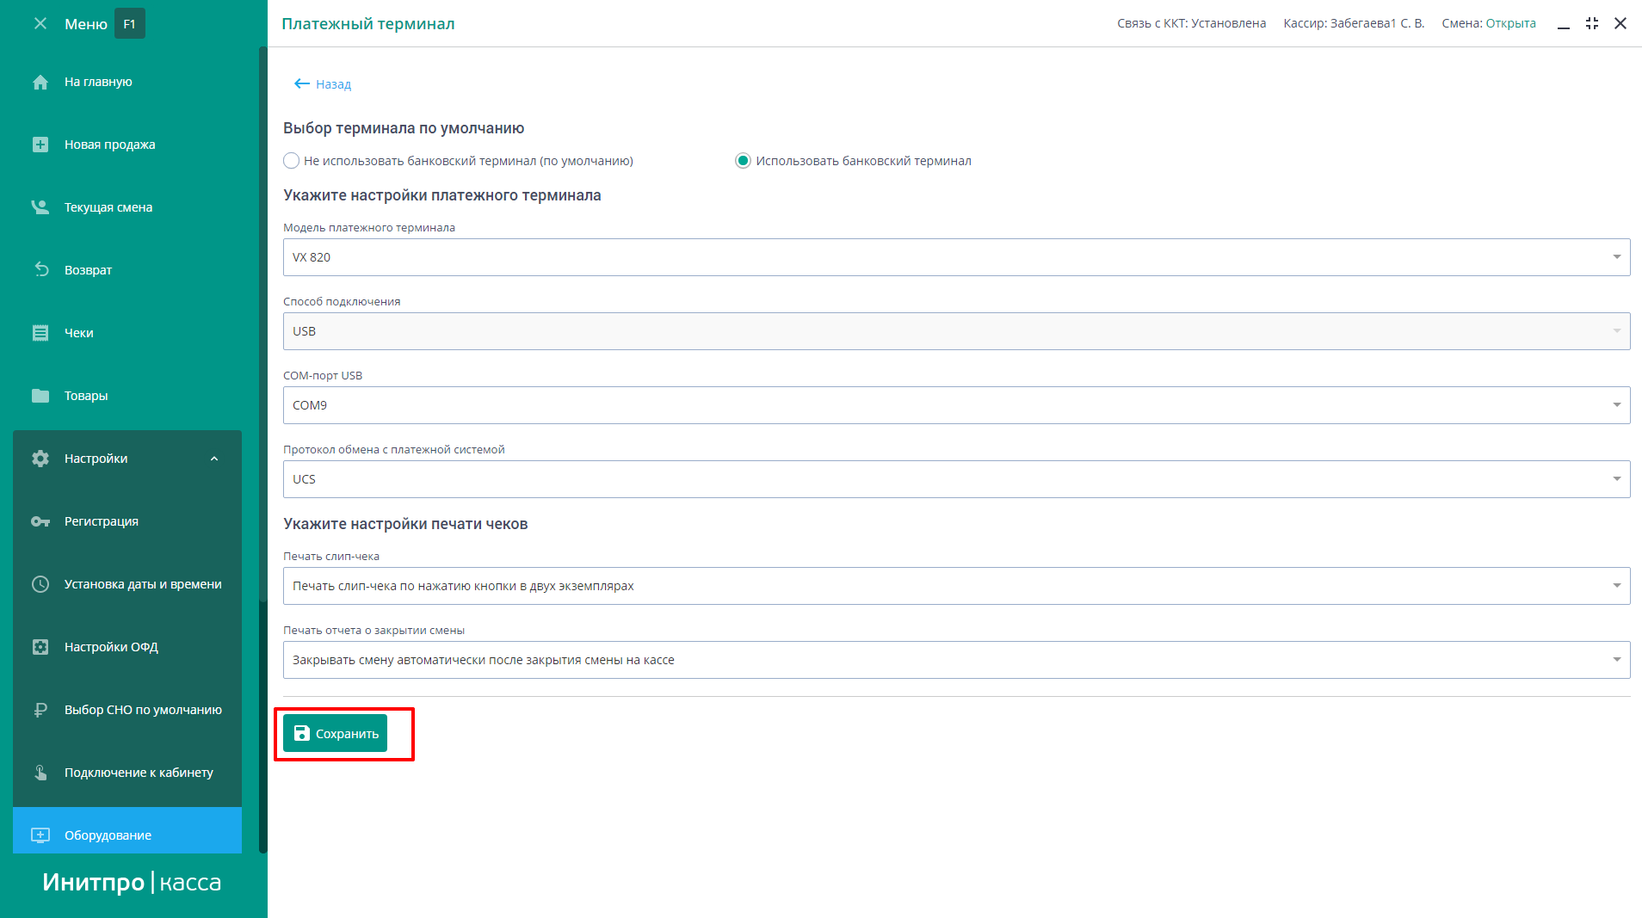Image resolution: width=1642 pixels, height=918 pixels.
Task: Open Оборудование menu item
Action: coord(127,831)
